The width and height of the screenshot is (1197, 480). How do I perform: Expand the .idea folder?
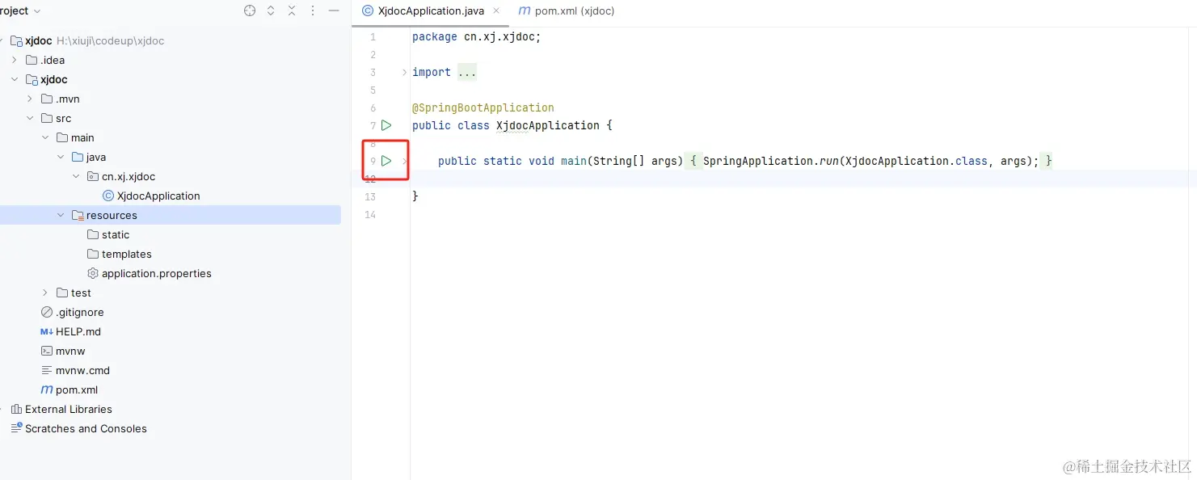(x=15, y=60)
